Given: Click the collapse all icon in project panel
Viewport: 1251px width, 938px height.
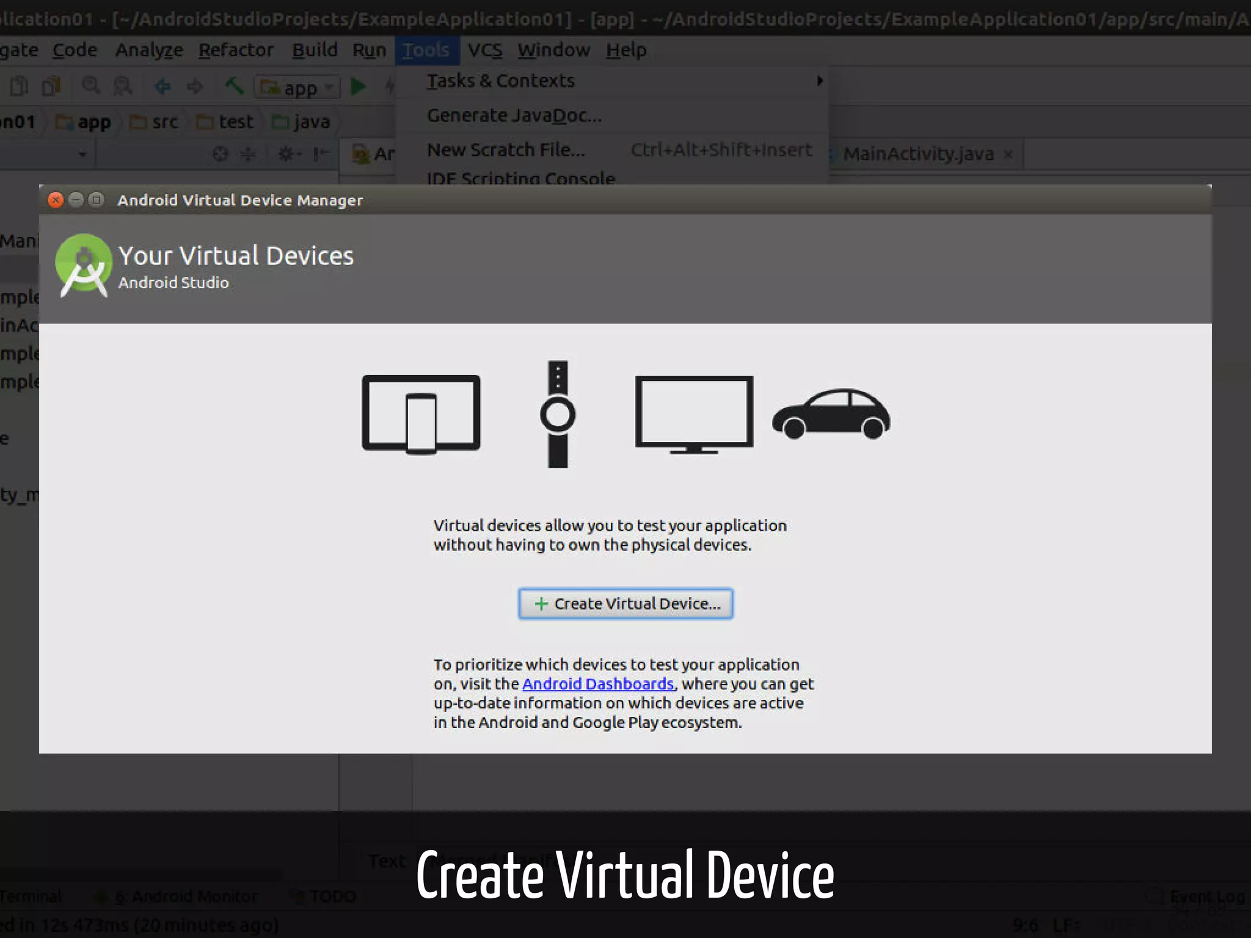Looking at the screenshot, I should click(x=248, y=154).
